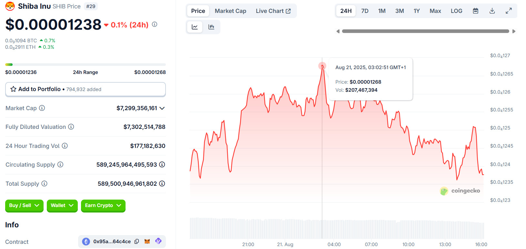Click right arrow of chart range scrollbar
526x249 pixels.
pyautogui.click(x=514, y=31)
